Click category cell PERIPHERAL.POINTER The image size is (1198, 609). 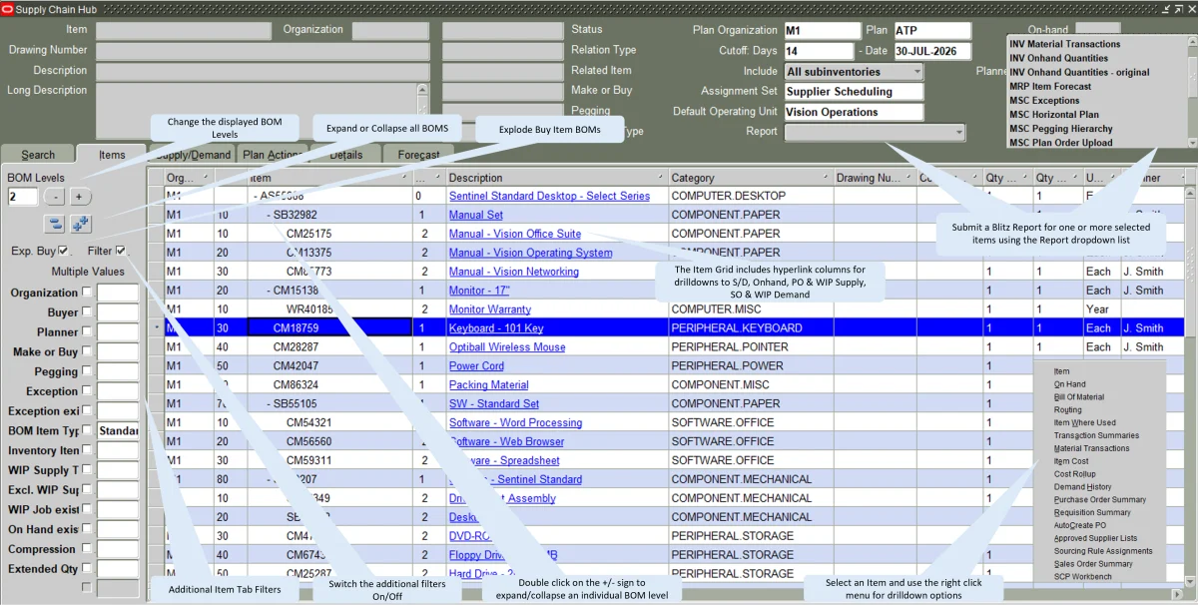pos(750,347)
